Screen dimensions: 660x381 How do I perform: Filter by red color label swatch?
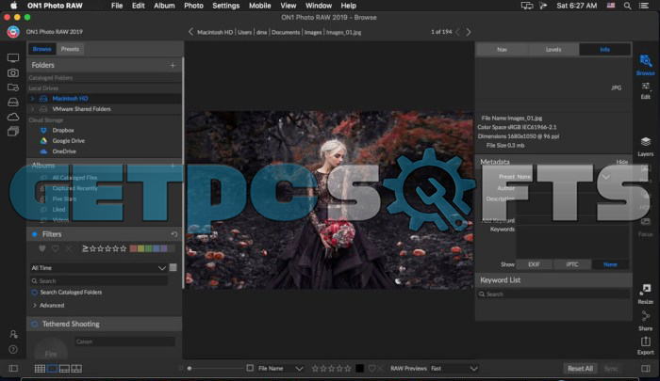point(133,248)
